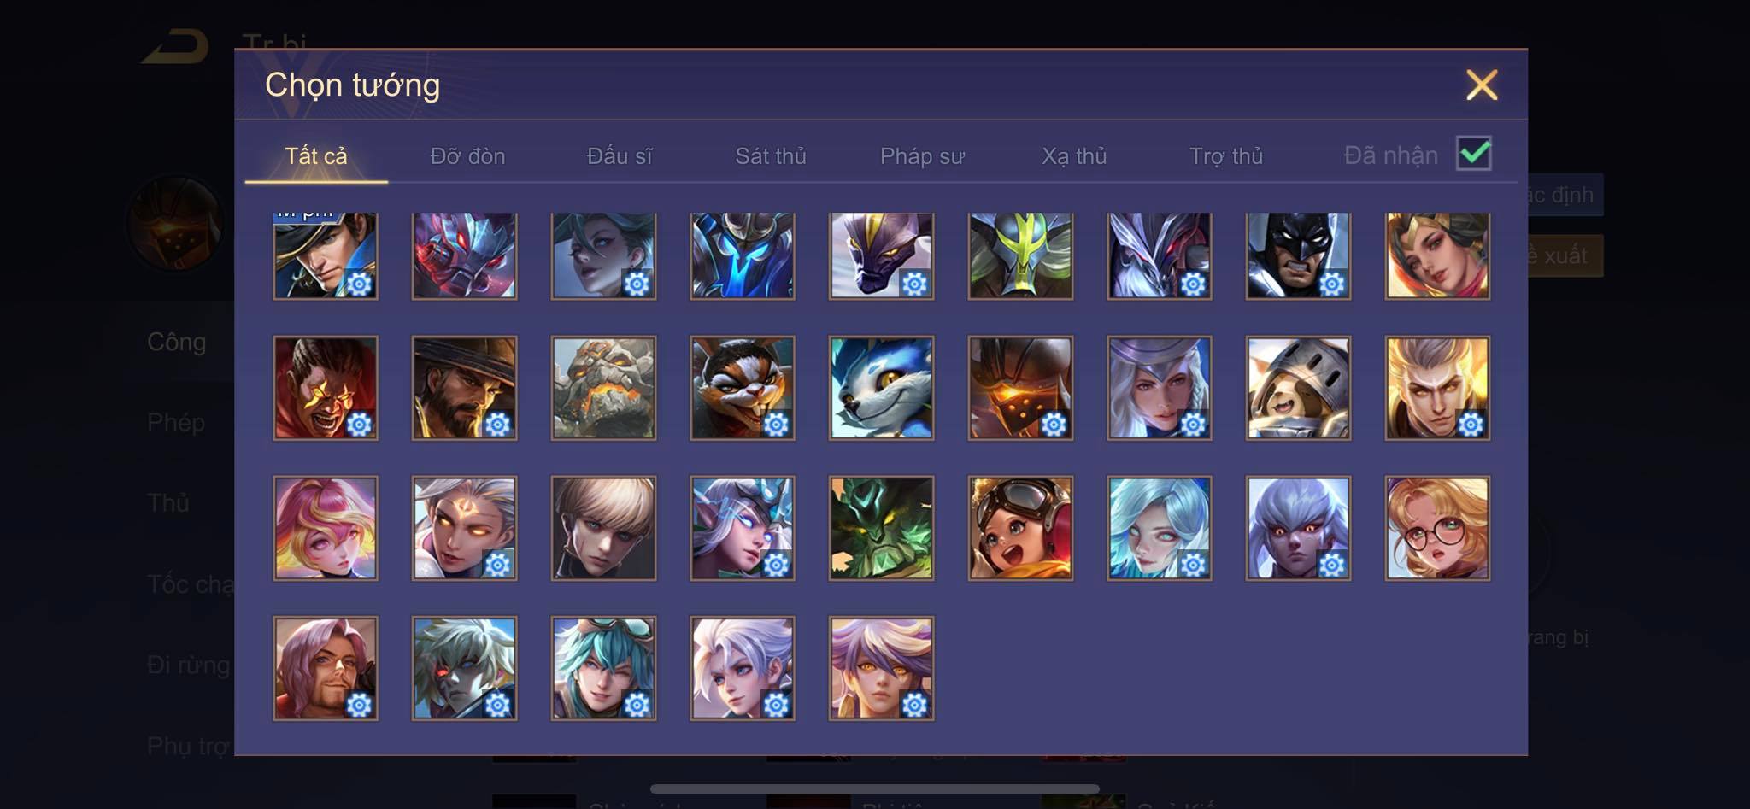Show the Trợ thủ heroes tab

click(1226, 156)
